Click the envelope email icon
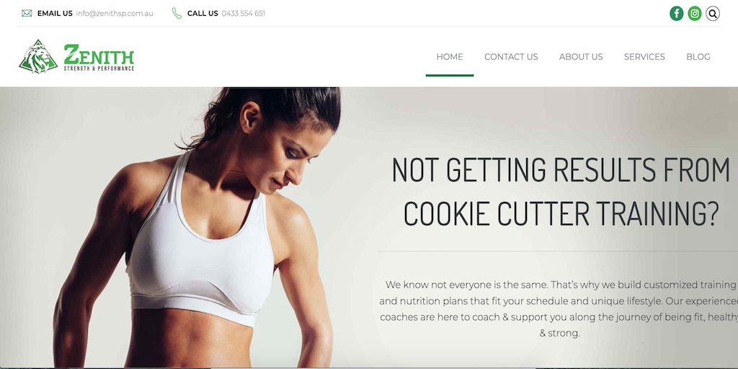The image size is (738, 369). coord(27,13)
